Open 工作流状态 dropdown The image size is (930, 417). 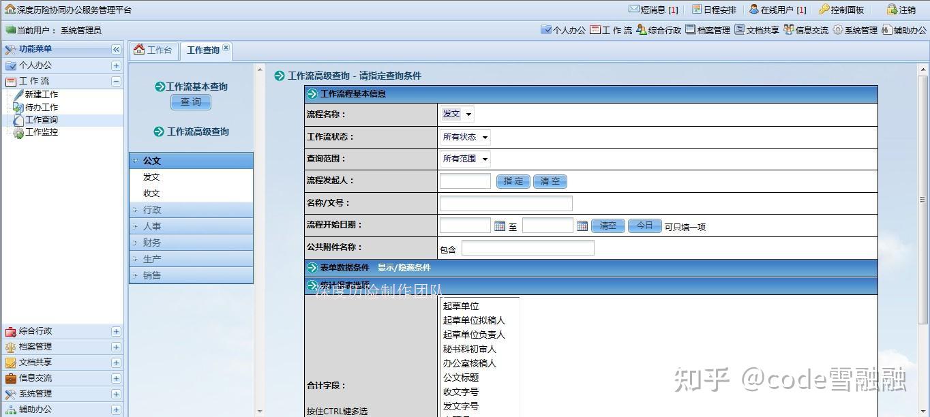(465, 137)
